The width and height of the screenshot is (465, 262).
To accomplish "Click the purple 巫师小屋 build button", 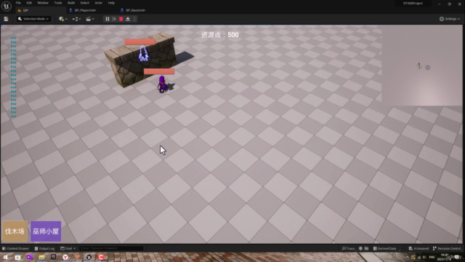I will click(x=46, y=231).
